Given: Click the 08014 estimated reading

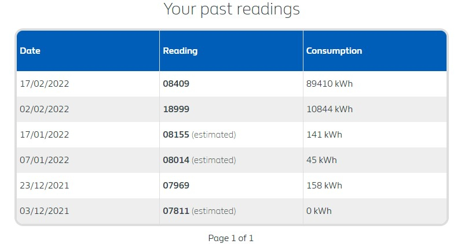Looking at the screenshot, I should pos(199,160).
